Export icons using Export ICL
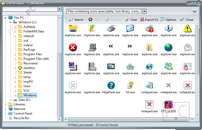The height and width of the screenshot is (130, 202). coord(149,20)
